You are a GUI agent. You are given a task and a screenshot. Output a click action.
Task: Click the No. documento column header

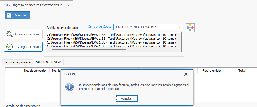click(35, 71)
